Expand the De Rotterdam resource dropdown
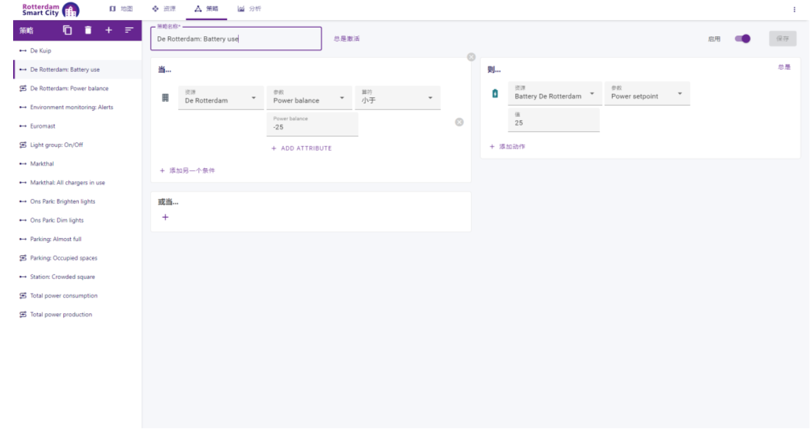Screen dimensions: 812x437 (218, 98)
